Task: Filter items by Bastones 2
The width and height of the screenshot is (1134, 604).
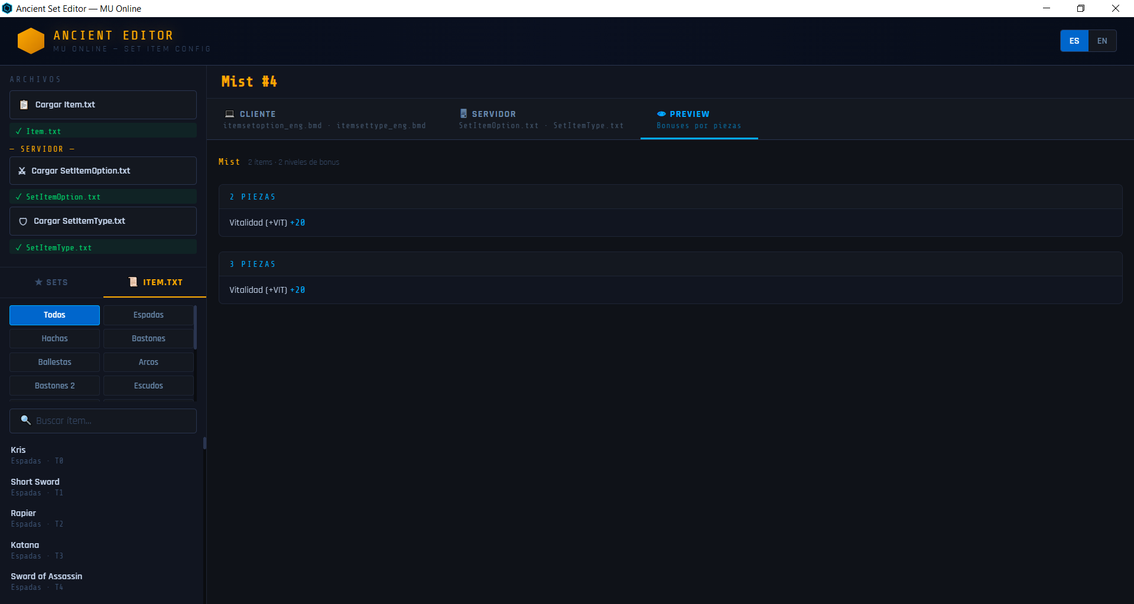Action: point(54,386)
